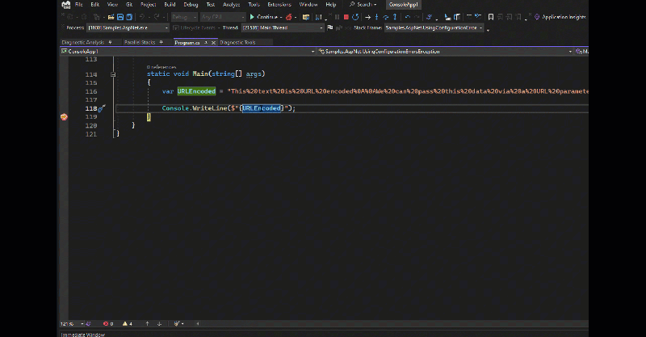Open the Samples.AspNet.UsingConfigurationErrorsException type dropdown
646x337 pixels.
pyautogui.click(x=446, y=52)
